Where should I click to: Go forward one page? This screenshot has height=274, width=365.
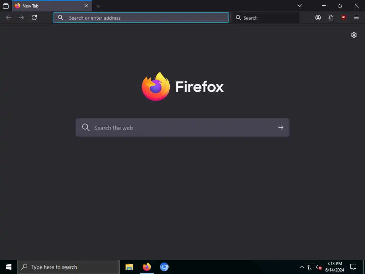[x=21, y=18]
